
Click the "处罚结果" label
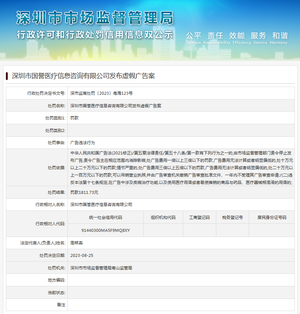[56, 192]
